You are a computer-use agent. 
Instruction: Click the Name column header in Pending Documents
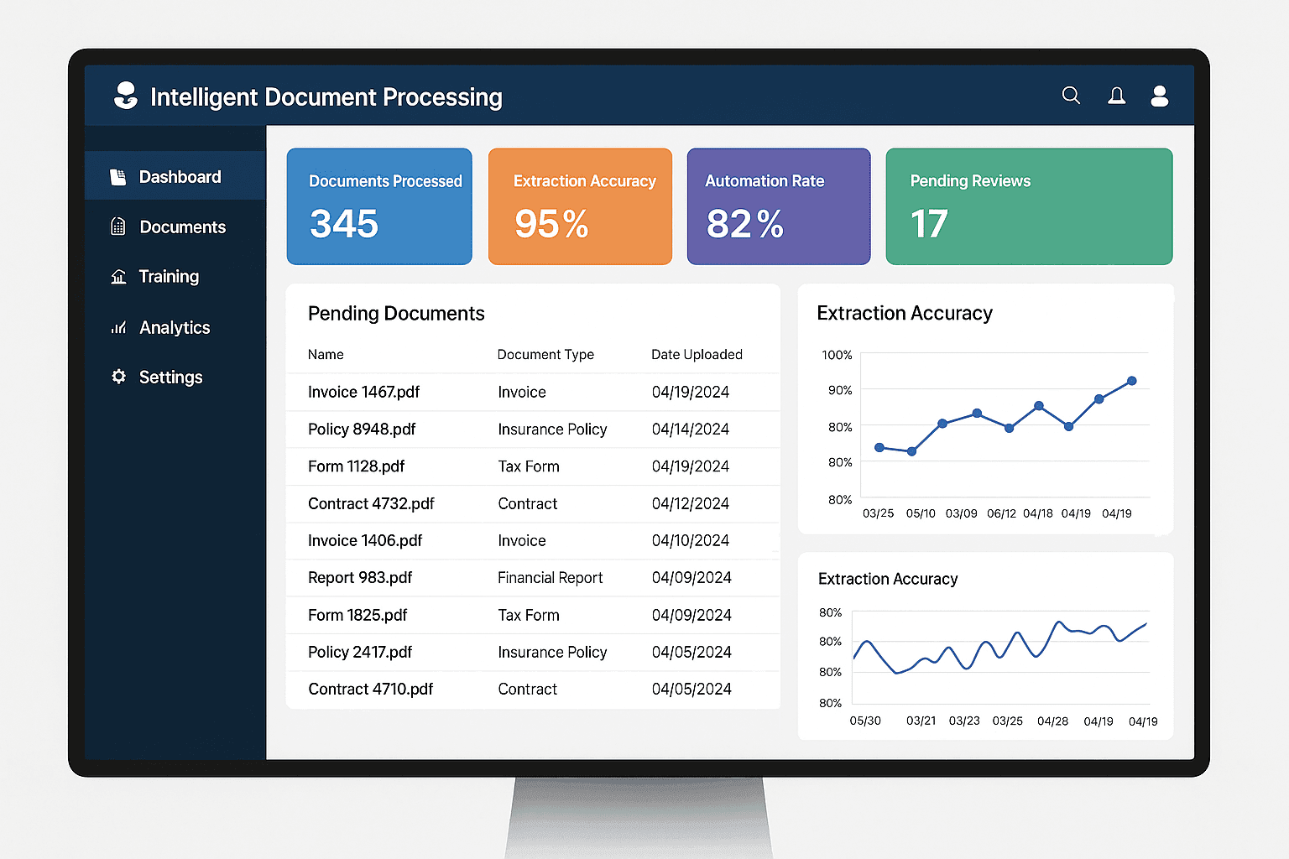pos(326,354)
